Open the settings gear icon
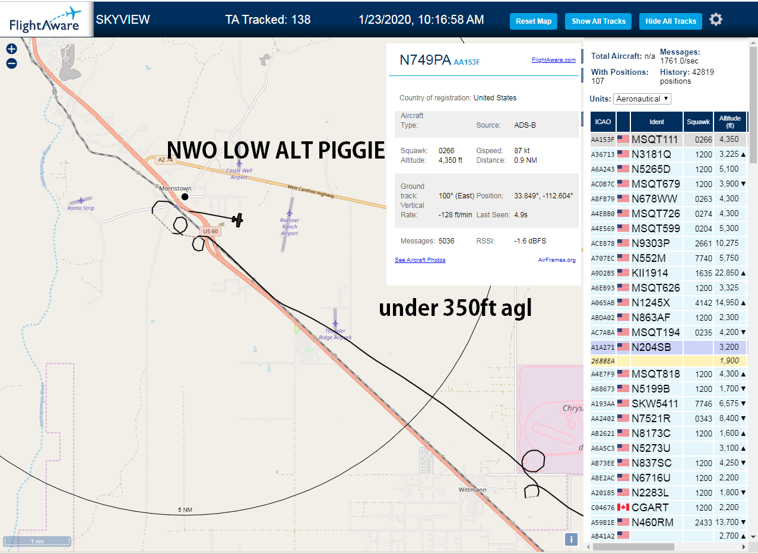Viewport: 758px width, 554px height. [716, 20]
